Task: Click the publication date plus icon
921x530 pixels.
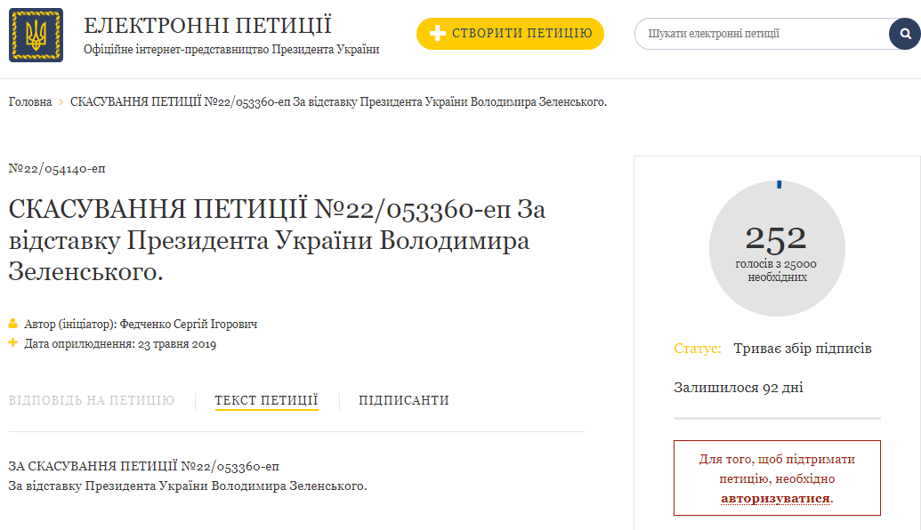Action: click(x=13, y=343)
